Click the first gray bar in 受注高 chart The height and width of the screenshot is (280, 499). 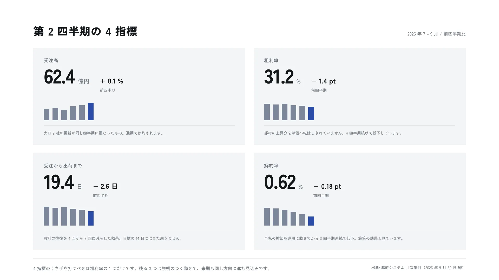[47, 115]
